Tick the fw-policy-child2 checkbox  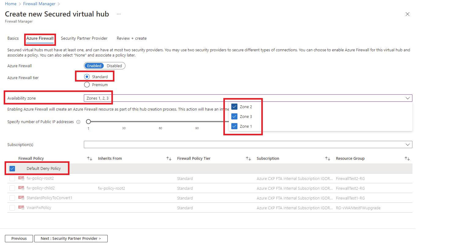pos(12,188)
